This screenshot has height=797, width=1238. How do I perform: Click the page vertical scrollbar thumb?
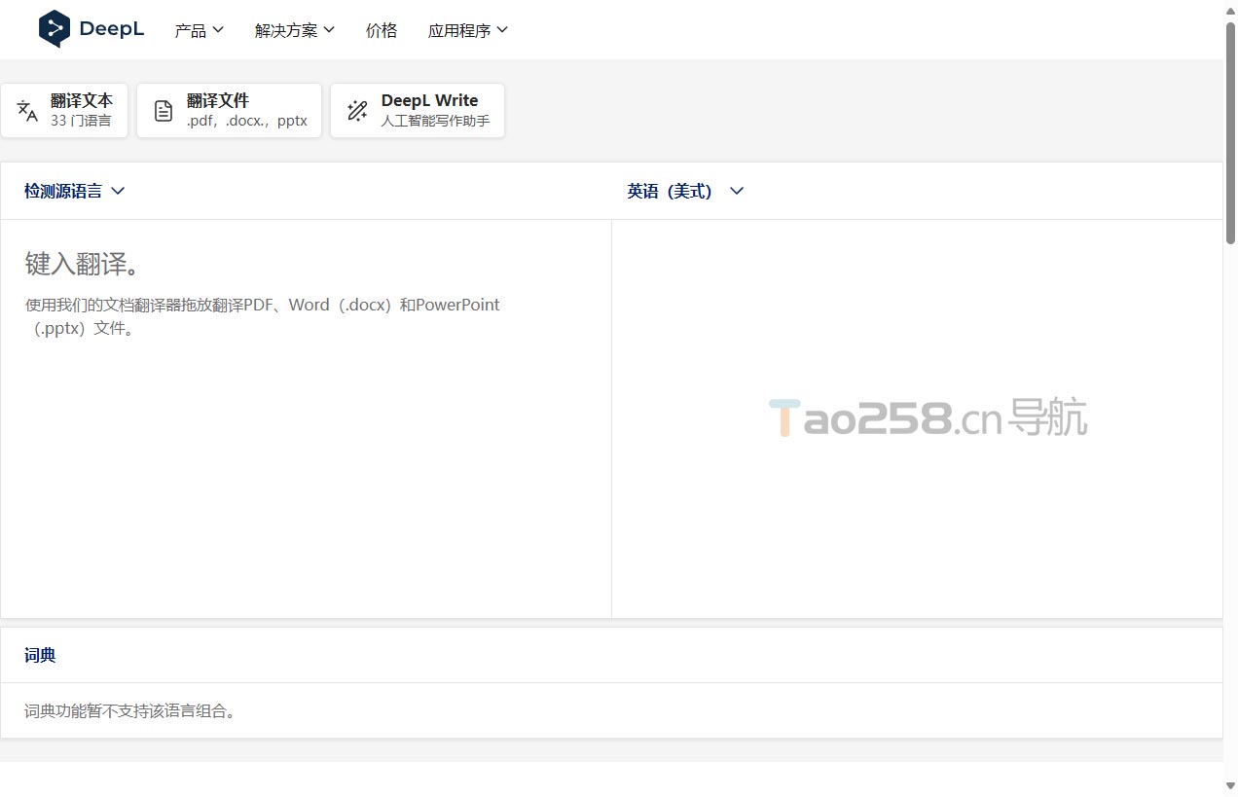pos(1230,131)
